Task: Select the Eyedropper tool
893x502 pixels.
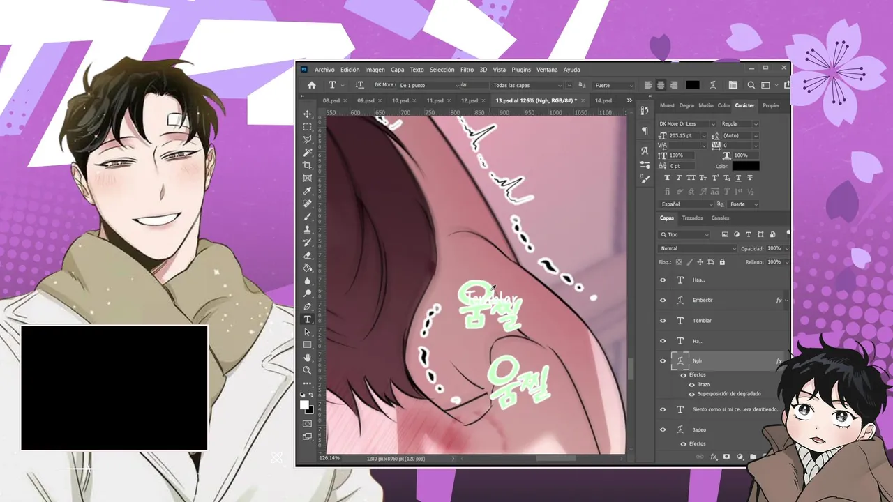Action: click(307, 191)
